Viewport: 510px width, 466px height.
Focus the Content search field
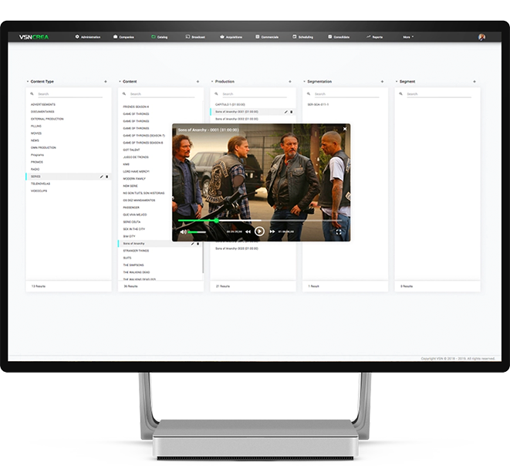tap(162, 94)
